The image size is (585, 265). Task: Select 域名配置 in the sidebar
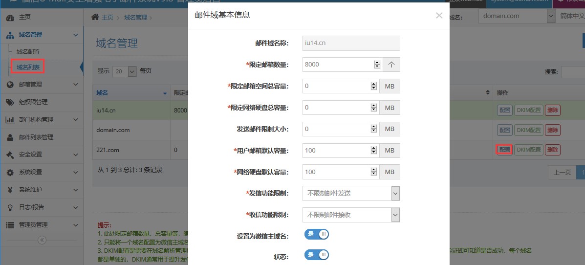[28, 51]
